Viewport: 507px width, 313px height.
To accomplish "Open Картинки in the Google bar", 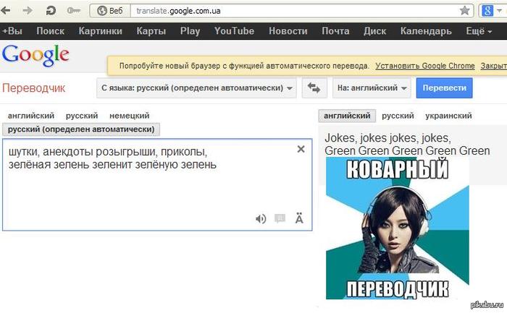I will pos(100,31).
